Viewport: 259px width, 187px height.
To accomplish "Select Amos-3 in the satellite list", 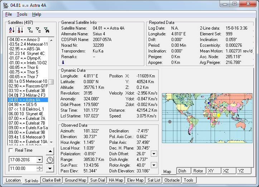I will [28, 40].
